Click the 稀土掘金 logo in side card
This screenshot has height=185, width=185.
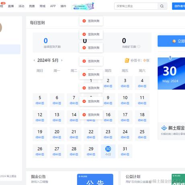point(164,128)
